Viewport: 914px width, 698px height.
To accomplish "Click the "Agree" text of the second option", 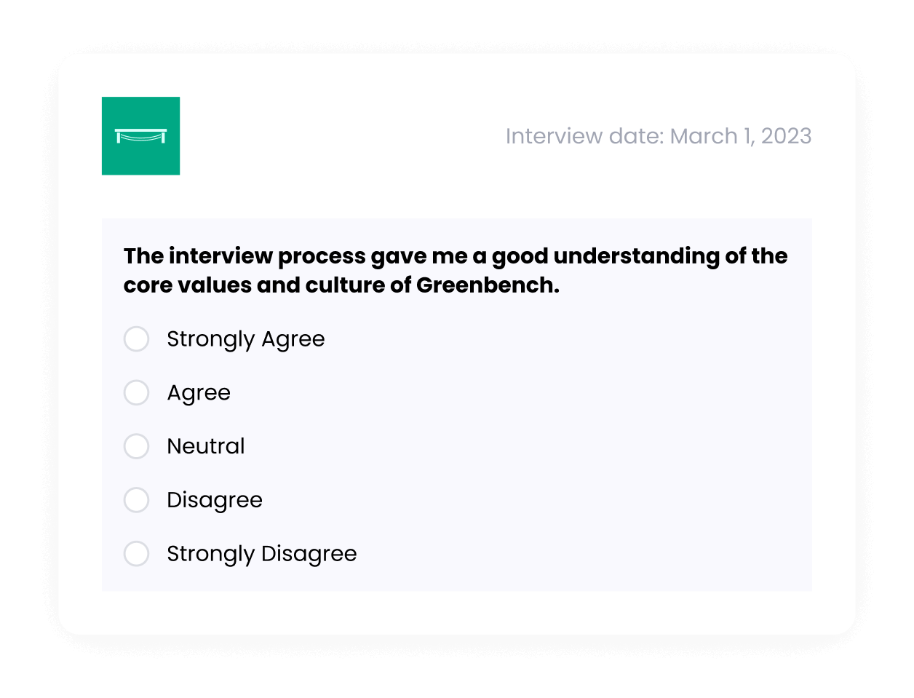I will click(199, 394).
